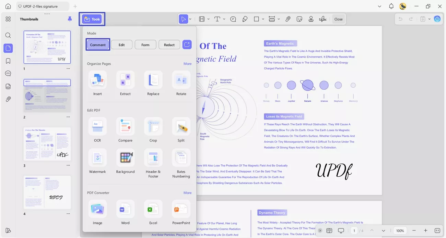Open the Tools menu
This screenshot has height=238, width=446.
92,19
